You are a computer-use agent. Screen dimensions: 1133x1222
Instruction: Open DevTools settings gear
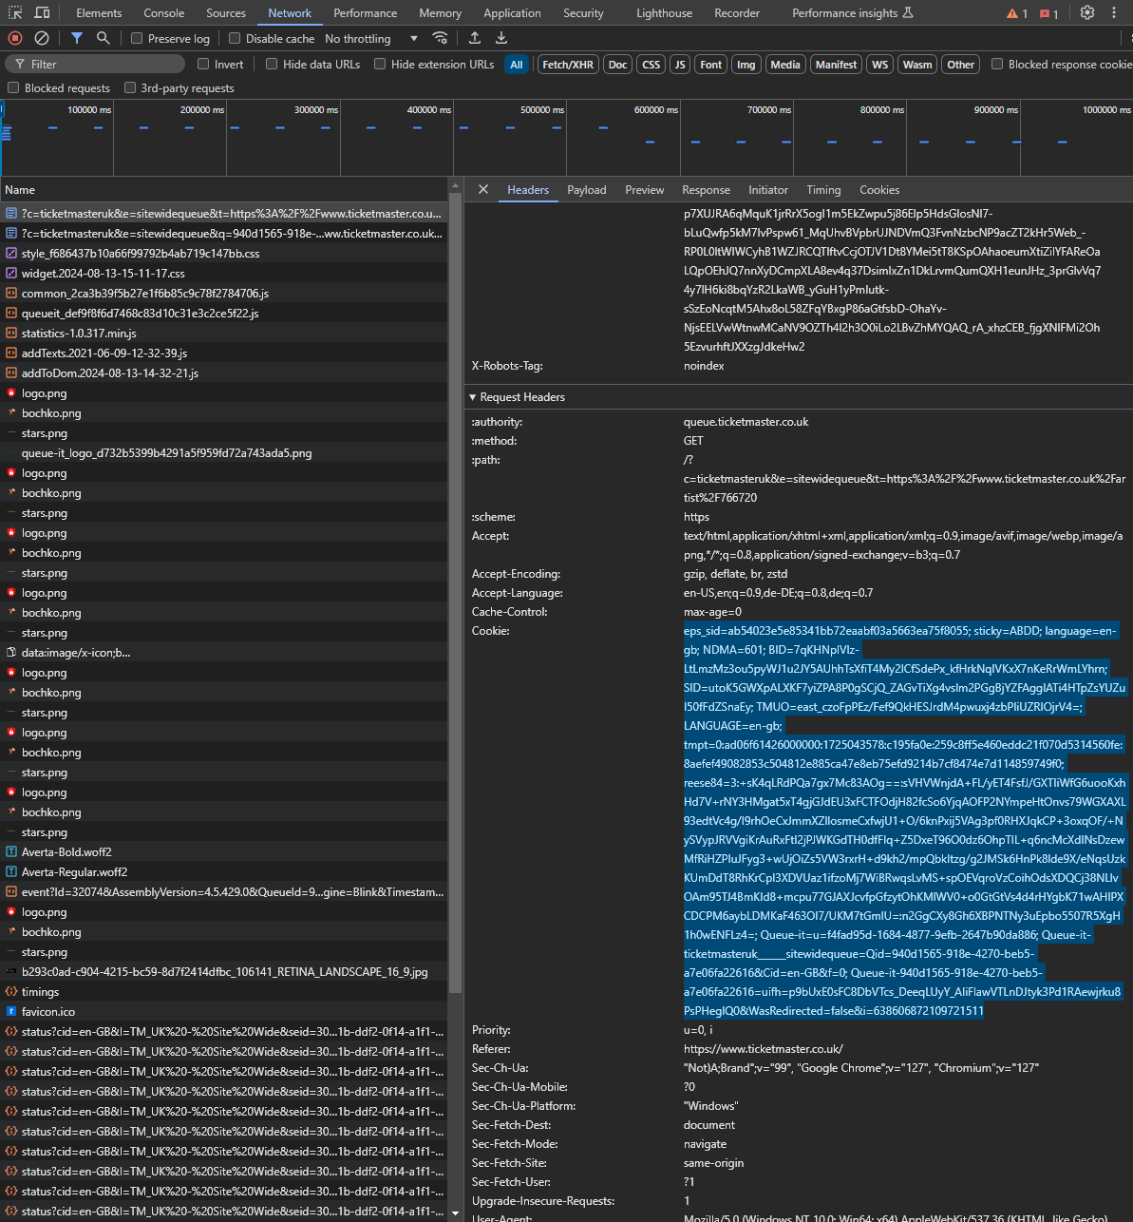[x=1087, y=13]
